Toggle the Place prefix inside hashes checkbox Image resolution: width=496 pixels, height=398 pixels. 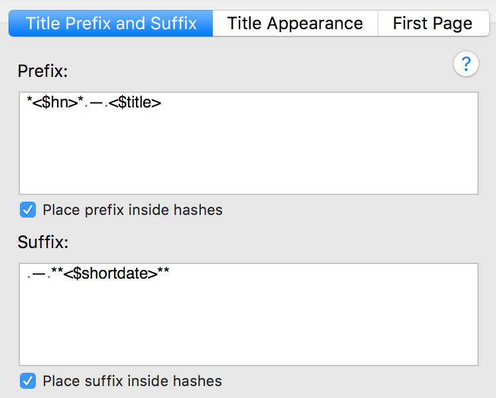coord(28,210)
